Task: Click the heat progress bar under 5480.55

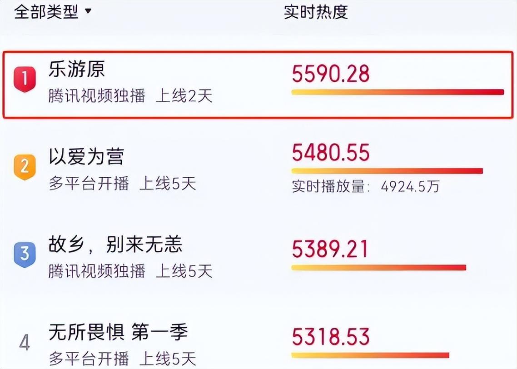Action: click(x=388, y=172)
